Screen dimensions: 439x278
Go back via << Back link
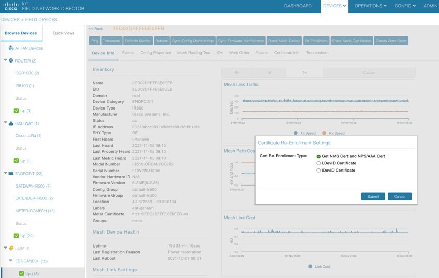96,29
